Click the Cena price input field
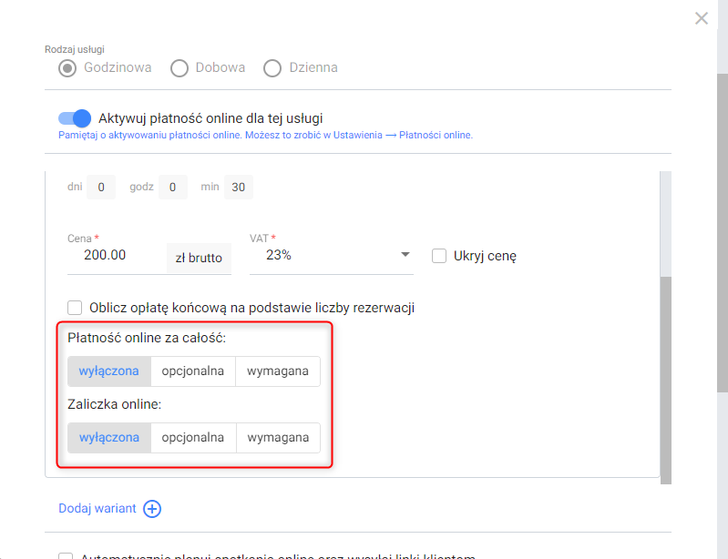The width and height of the screenshot is (728, 559). tap(117, 256)
